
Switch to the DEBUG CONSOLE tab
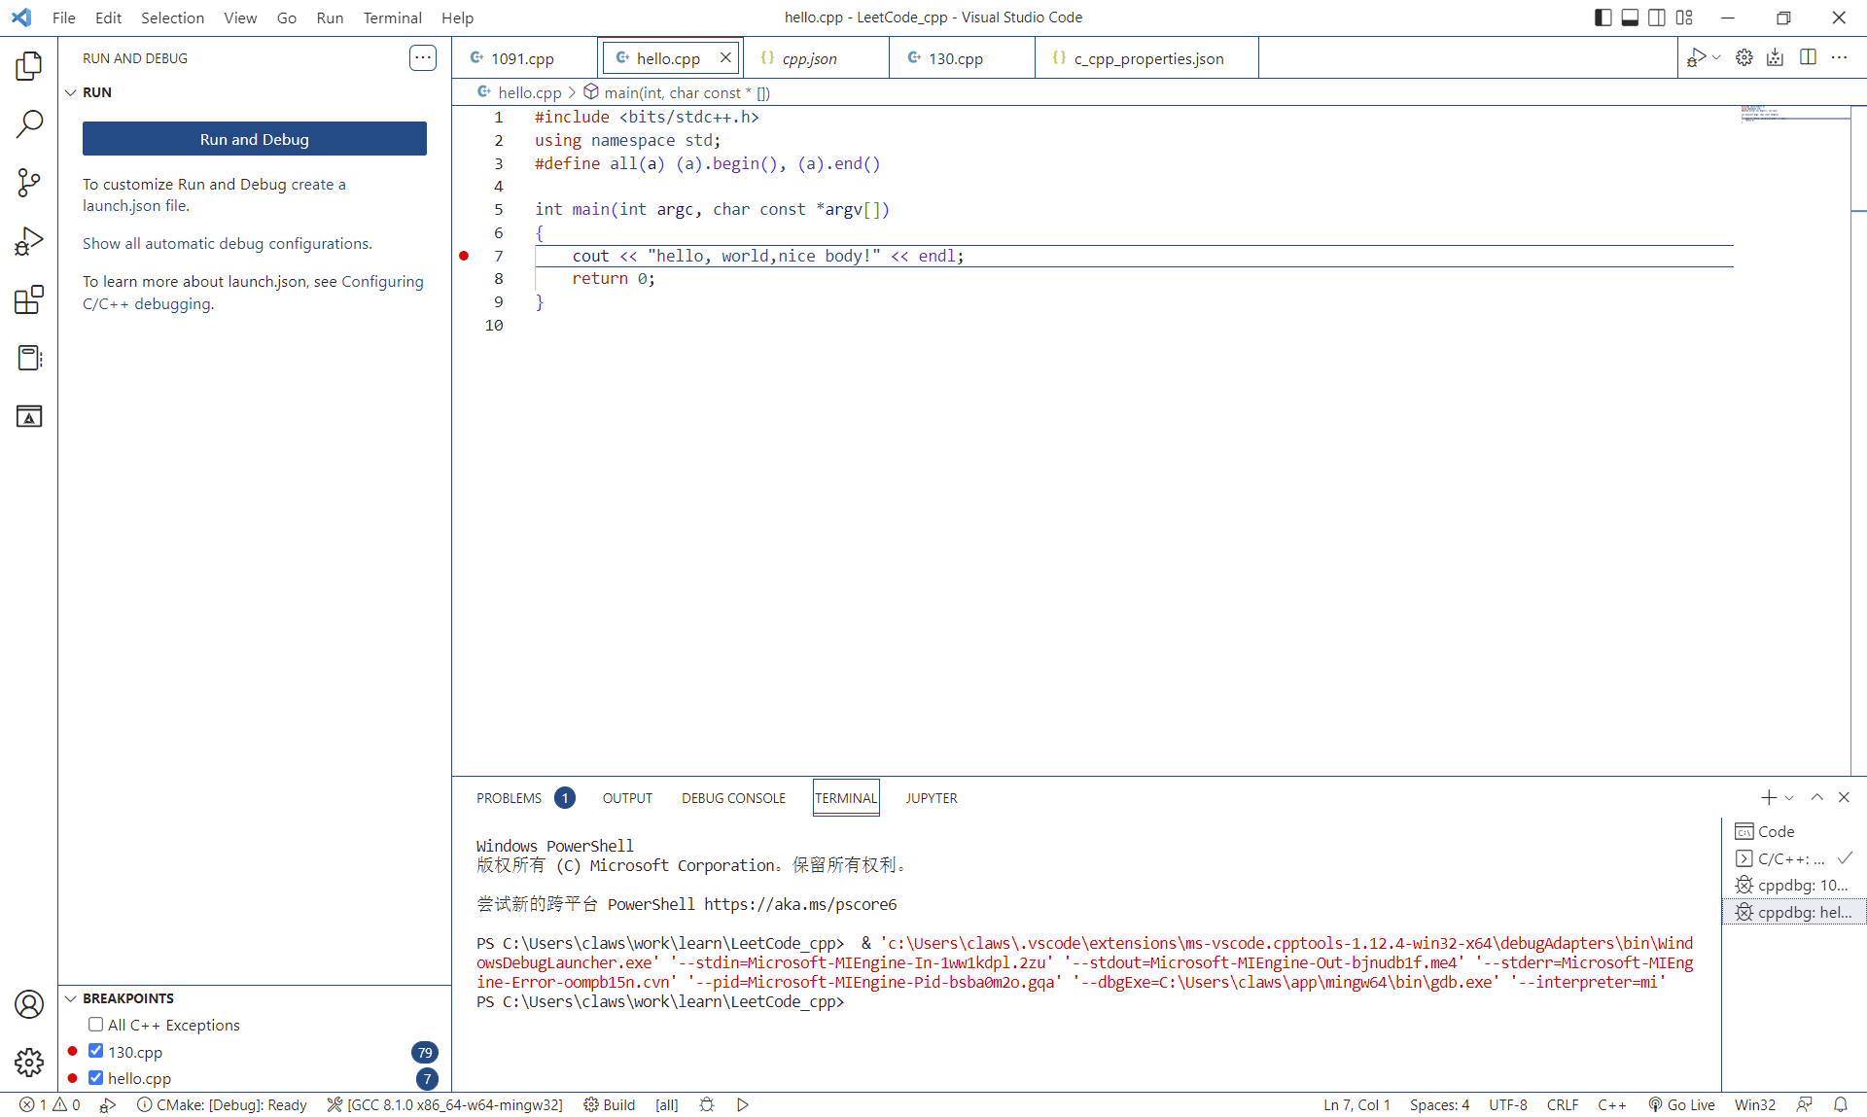click(x=733, y=798)
